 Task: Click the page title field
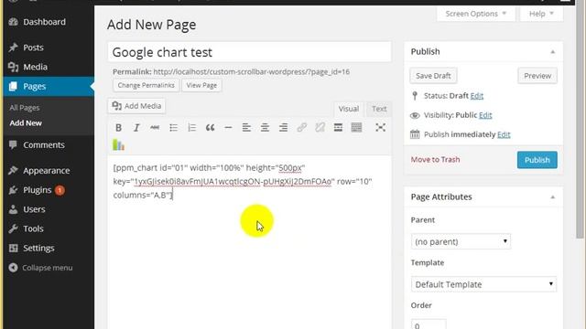point(249,52)
